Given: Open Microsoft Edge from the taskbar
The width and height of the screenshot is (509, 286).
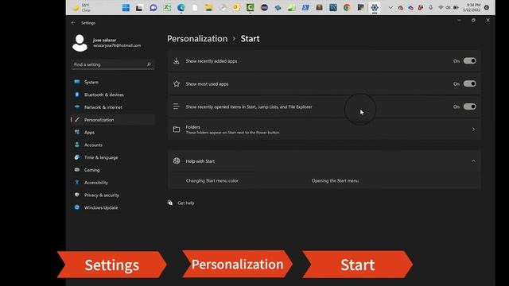Looking at the screenshot, I should pos(181,7).
